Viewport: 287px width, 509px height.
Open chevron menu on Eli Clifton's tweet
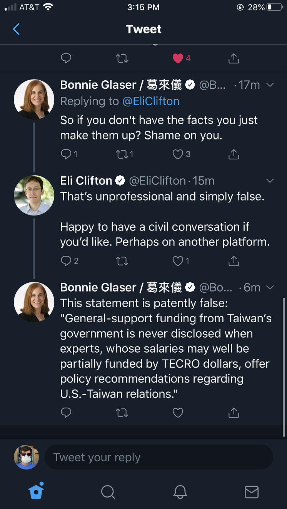(x=270, y=181)
